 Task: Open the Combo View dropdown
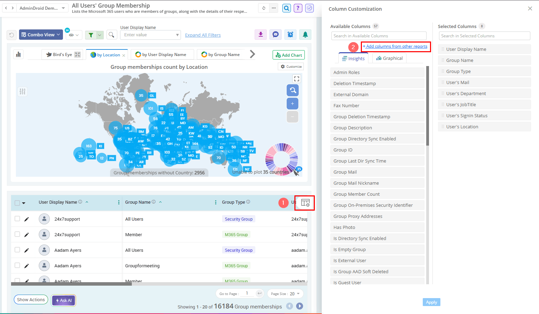point(41,35)
